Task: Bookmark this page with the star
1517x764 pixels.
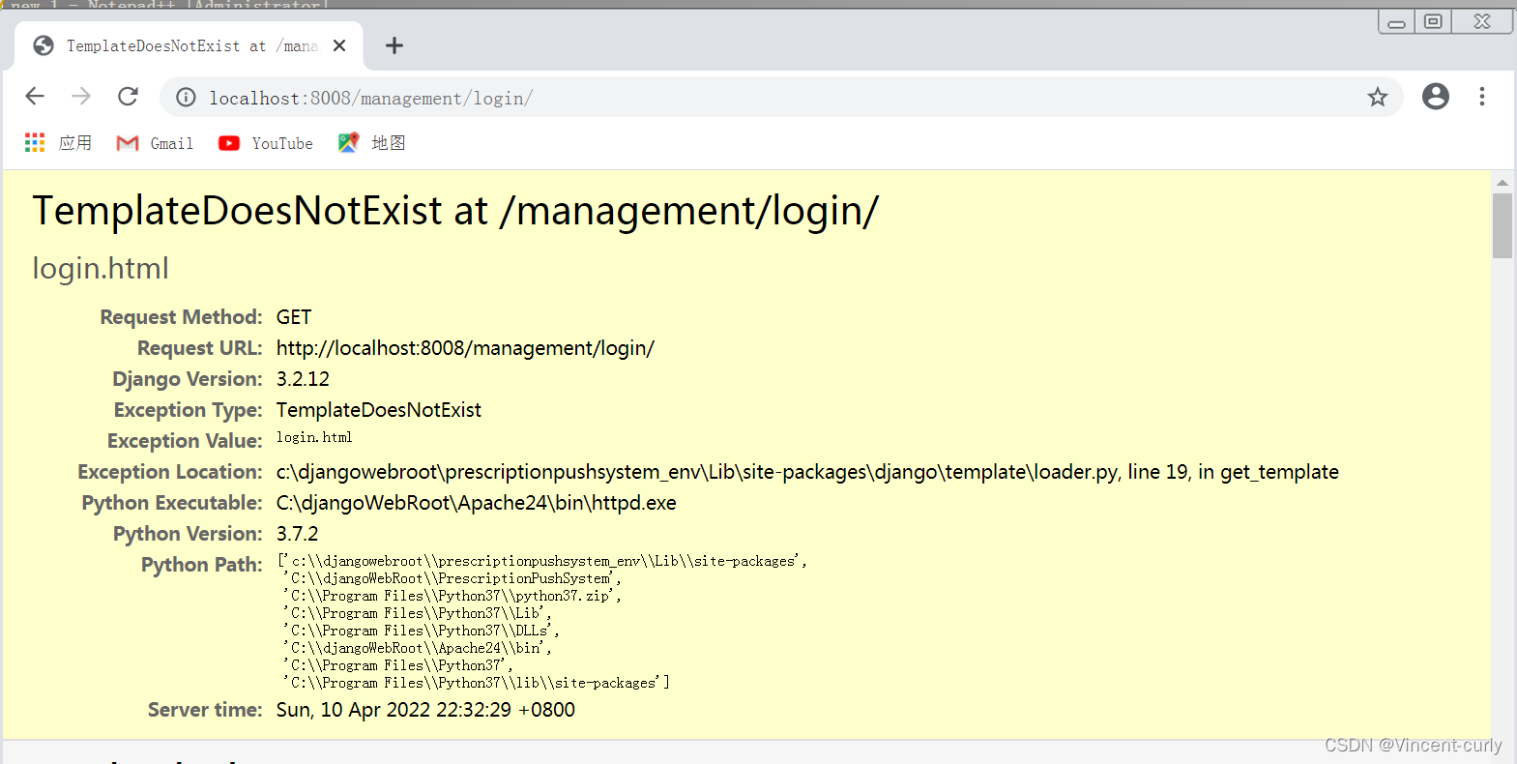Action: point(1377,97)
